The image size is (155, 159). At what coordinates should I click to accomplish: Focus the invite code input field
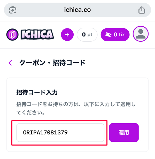60,133
